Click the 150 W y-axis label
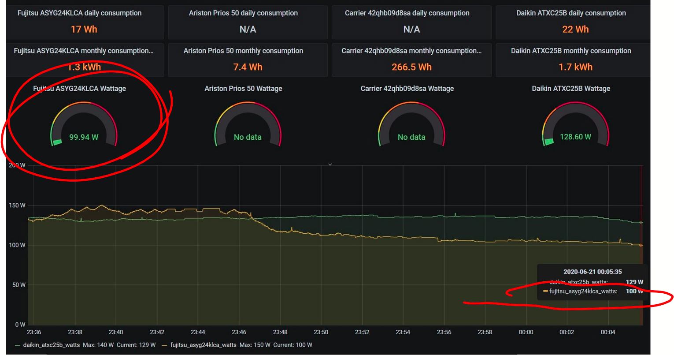 pyautogui.click(x=17, y=205)
